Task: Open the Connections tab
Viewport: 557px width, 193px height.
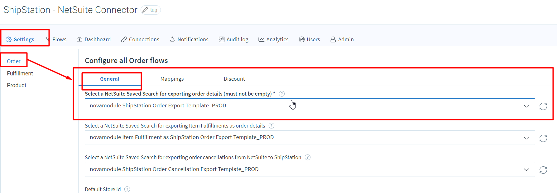Action: coord(140,39)
